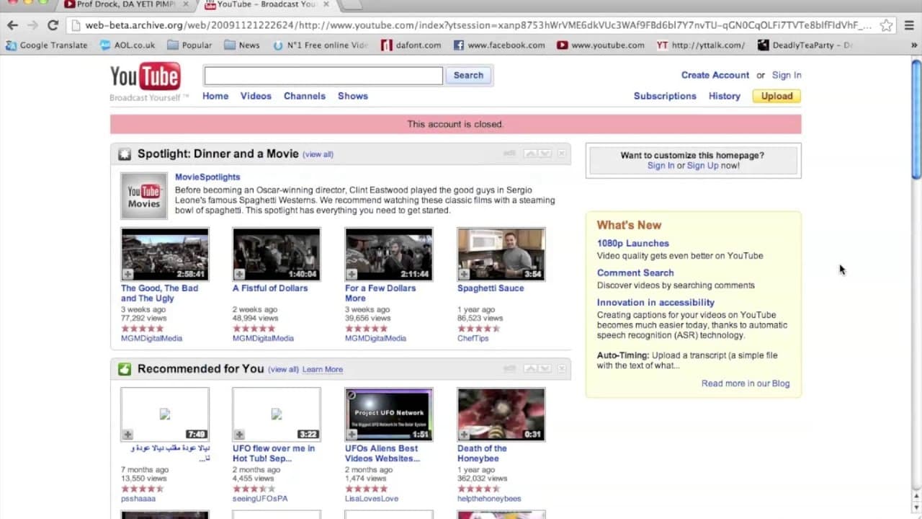Click the YouTube Movies channel thumbnail
Viewport: 922px width, 519px height.
(x=144, y=195)
